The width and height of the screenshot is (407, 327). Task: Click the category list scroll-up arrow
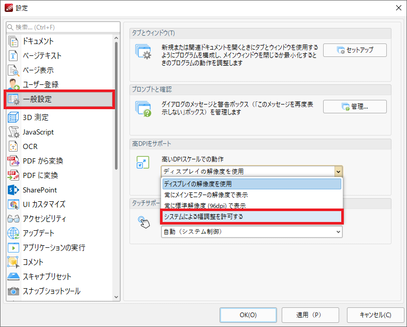point(116,38)
